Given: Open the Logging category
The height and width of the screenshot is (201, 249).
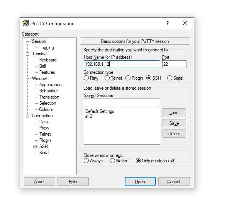Looking at the screenshot, I should point(47,48).
